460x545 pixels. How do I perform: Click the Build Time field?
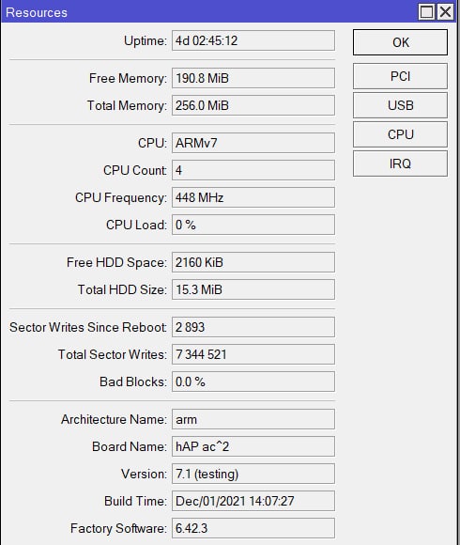[x=253, y=501]
